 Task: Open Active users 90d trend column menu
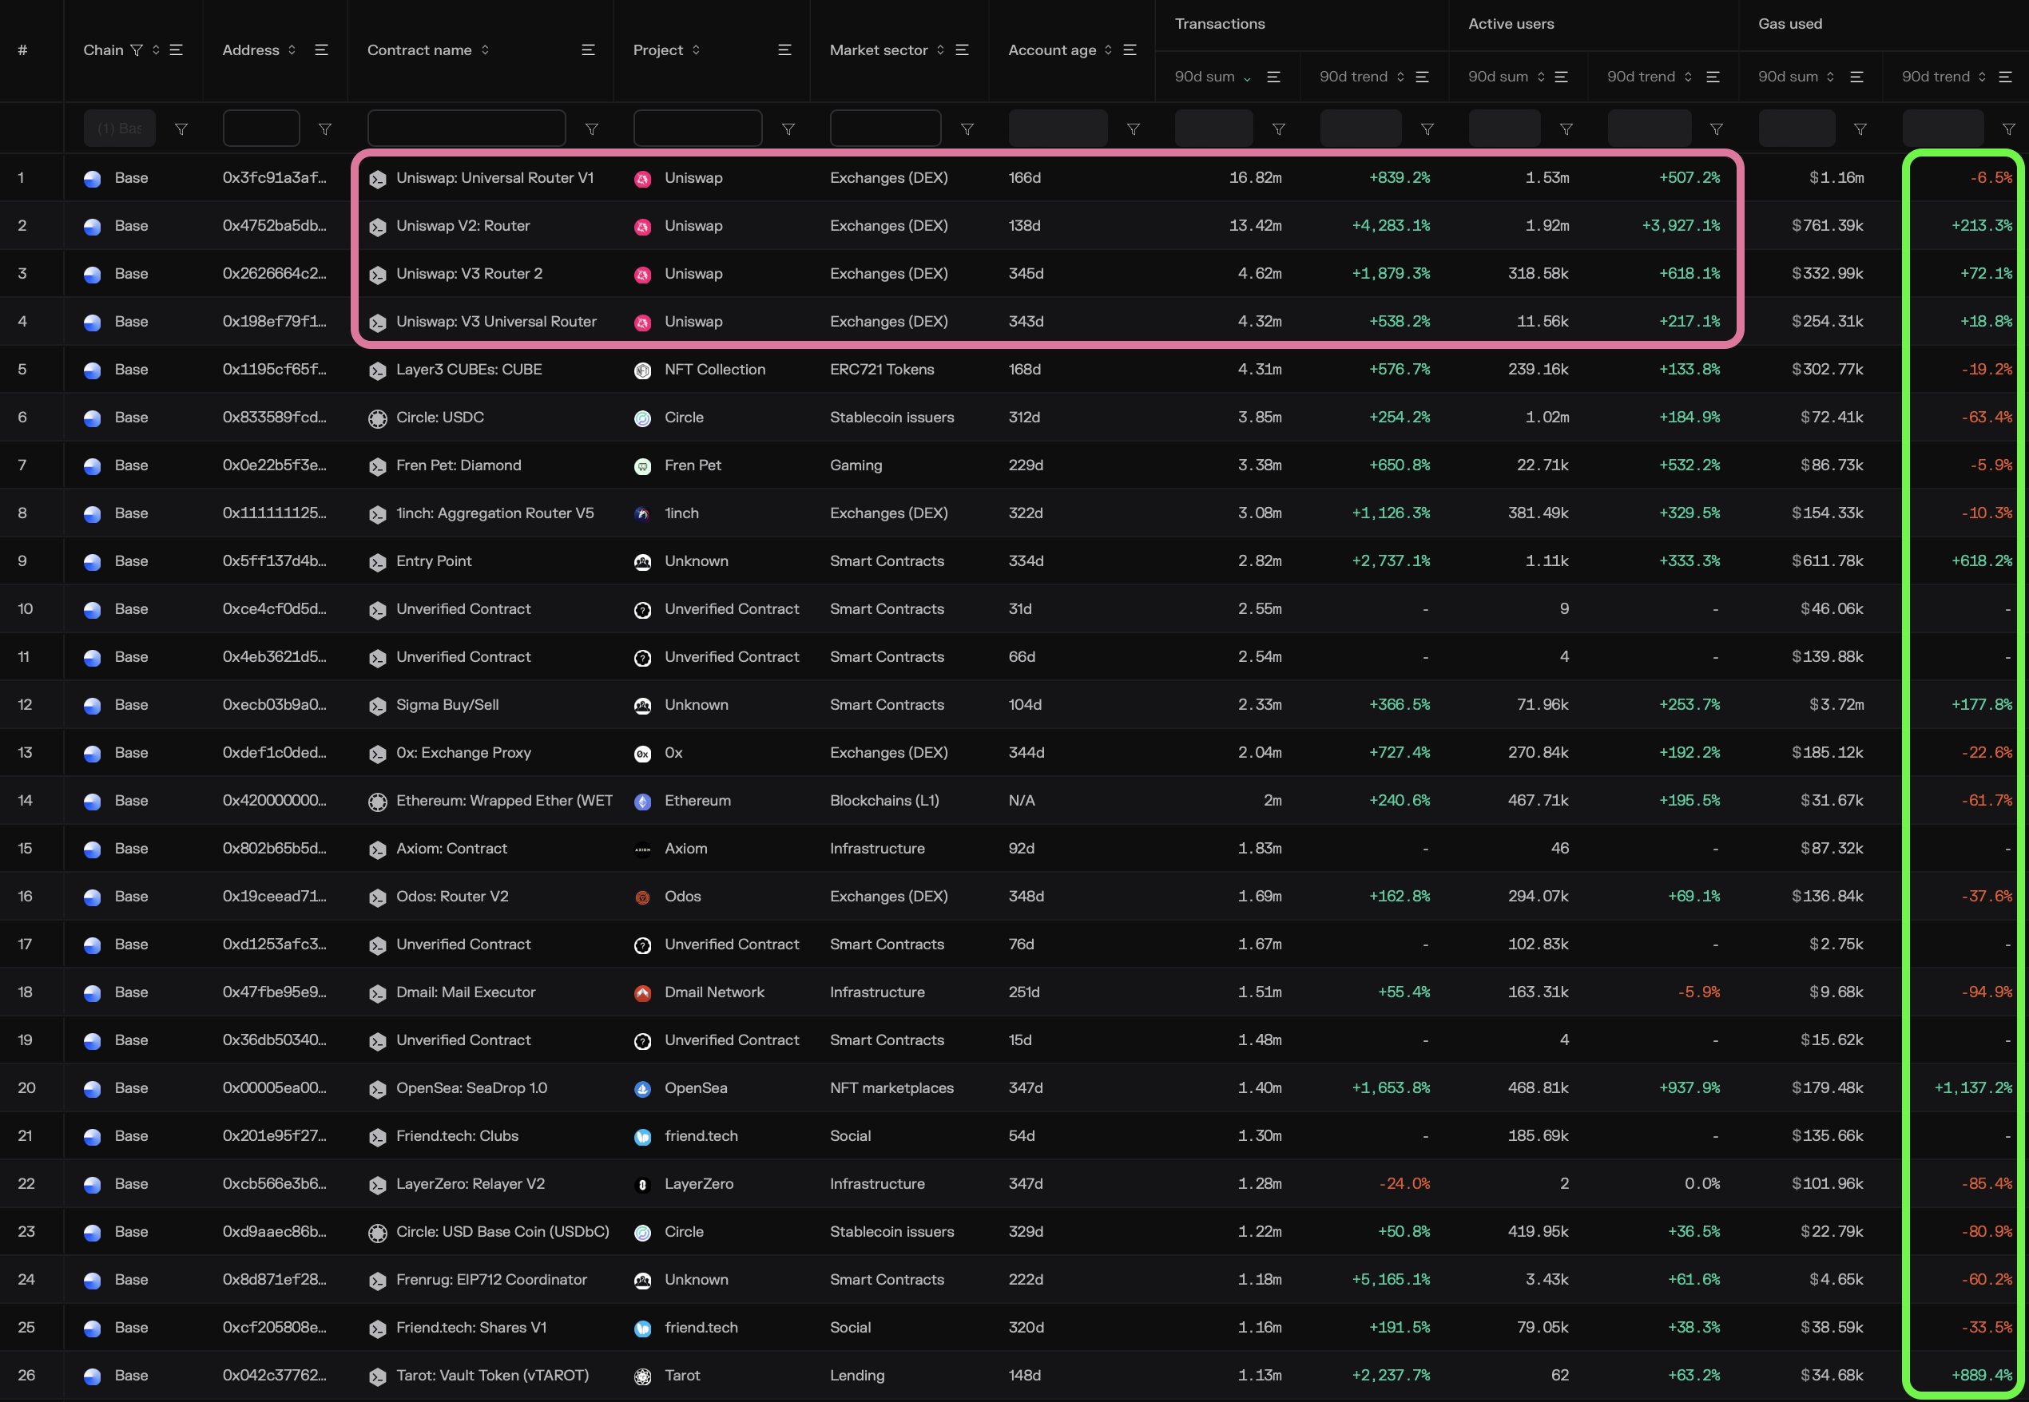1713,77
